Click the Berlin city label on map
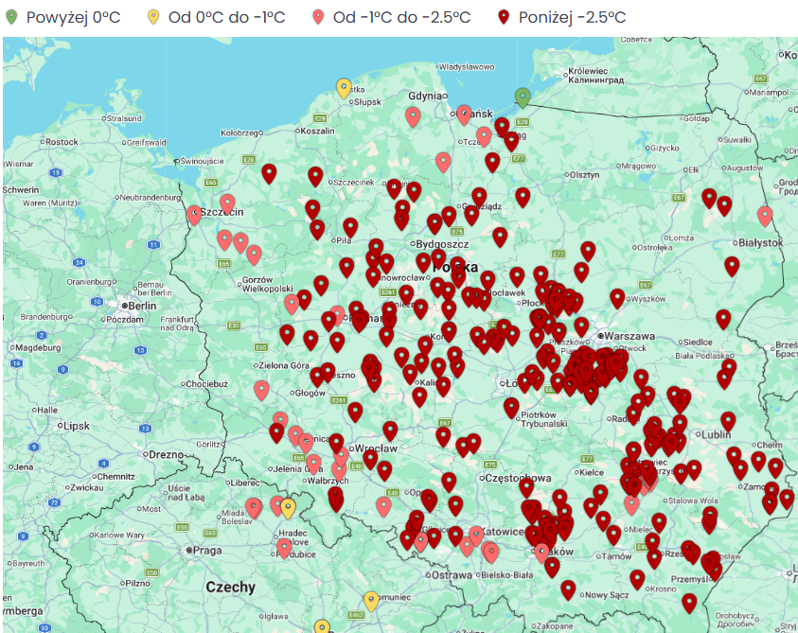This screenshot has height=633, width=798. pos(142,306)
